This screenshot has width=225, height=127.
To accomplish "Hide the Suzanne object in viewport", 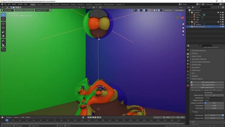I will coord(220,24).
